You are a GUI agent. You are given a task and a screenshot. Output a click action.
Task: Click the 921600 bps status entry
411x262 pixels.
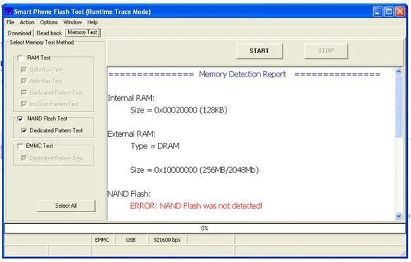(167, 240)
